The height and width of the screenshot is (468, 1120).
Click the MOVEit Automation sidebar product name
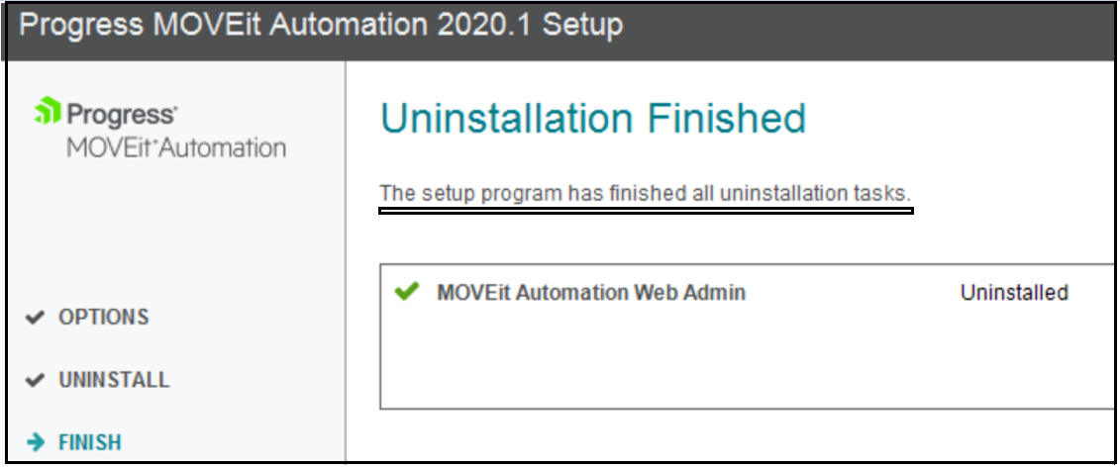click(175, 148)
